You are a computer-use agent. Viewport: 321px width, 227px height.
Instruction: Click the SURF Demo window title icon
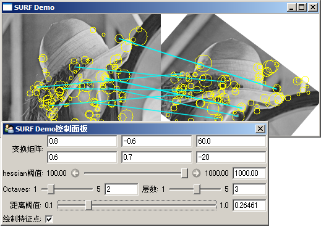point(7,7)
